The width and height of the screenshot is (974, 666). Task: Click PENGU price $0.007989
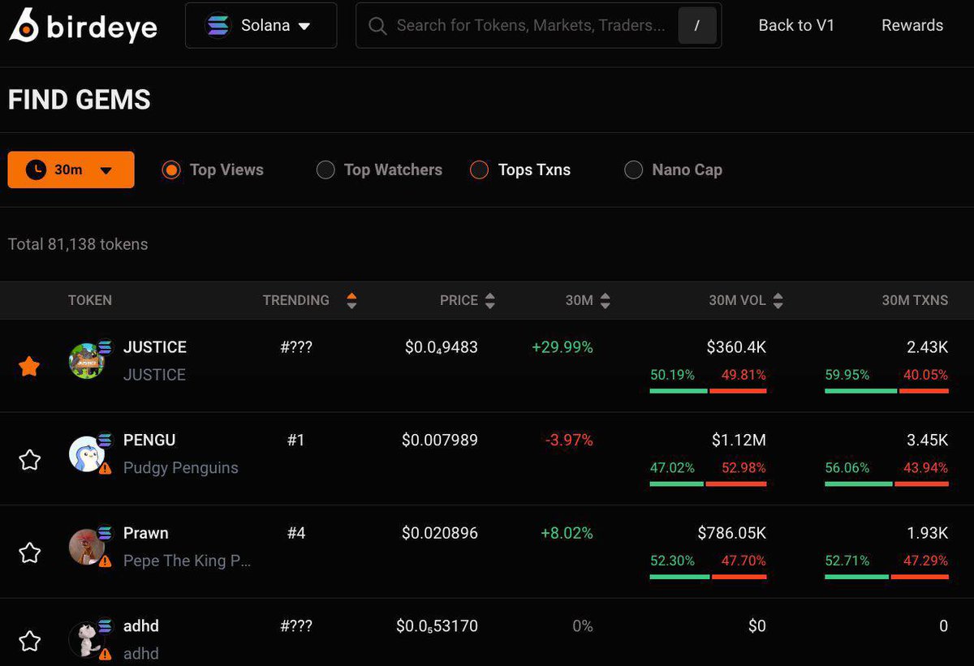coord(440,440)
